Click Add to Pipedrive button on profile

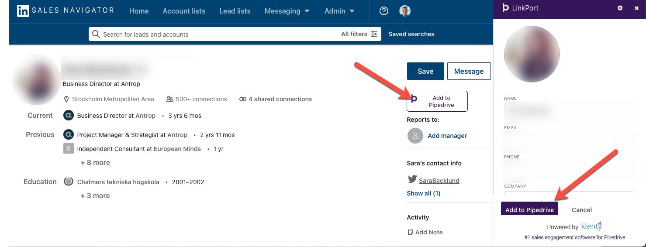(437, 101)
